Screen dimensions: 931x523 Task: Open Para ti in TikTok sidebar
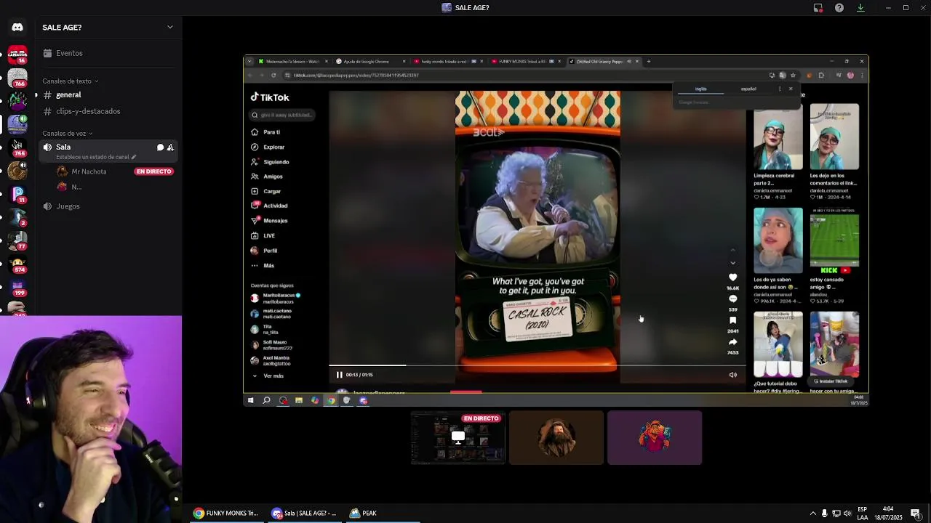click(265, 132)
